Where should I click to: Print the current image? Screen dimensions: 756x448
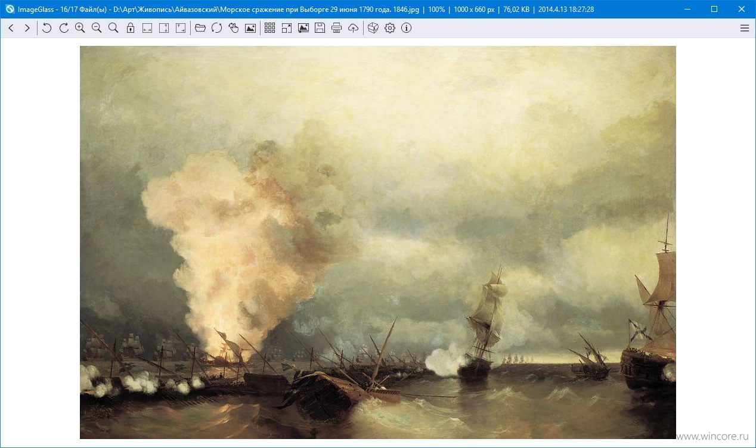point(337,28)
